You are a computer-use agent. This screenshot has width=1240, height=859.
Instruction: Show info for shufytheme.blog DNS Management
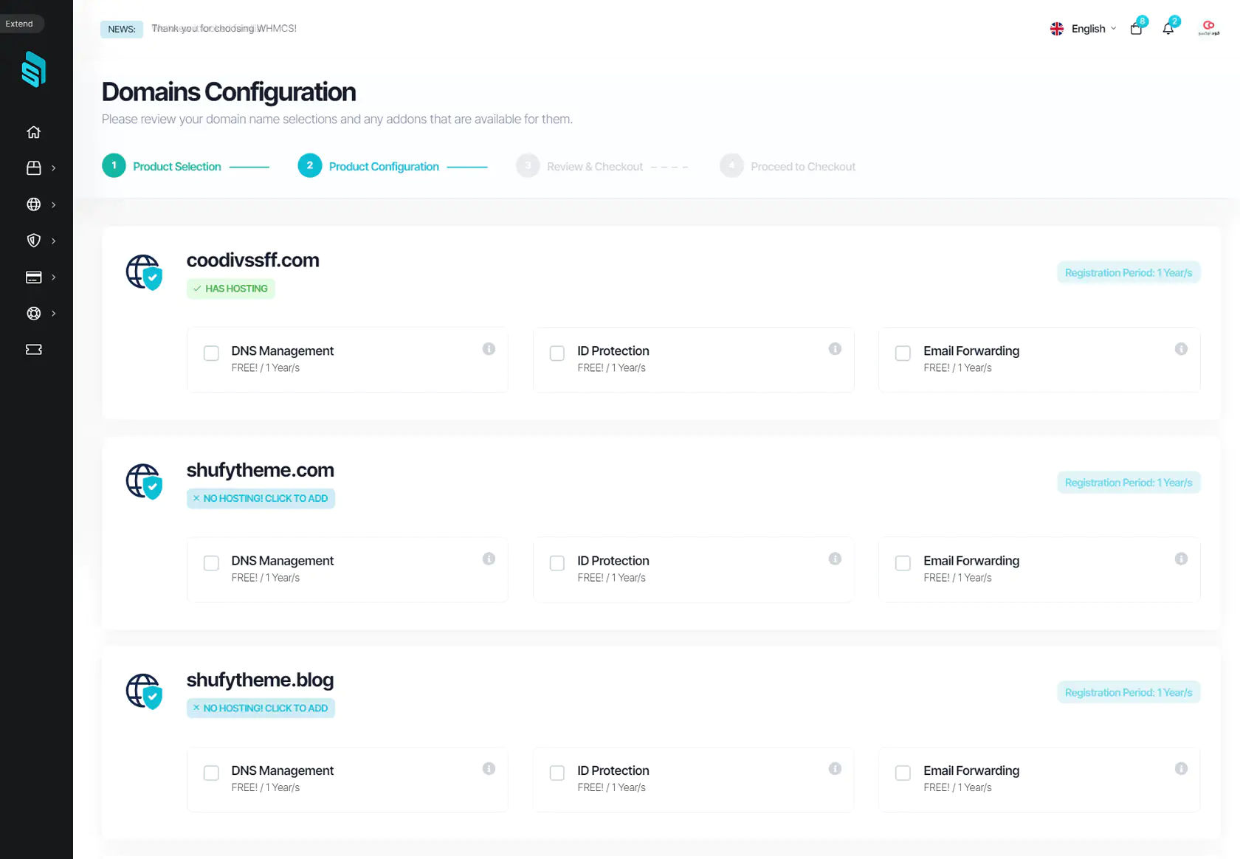click(489, 769)
